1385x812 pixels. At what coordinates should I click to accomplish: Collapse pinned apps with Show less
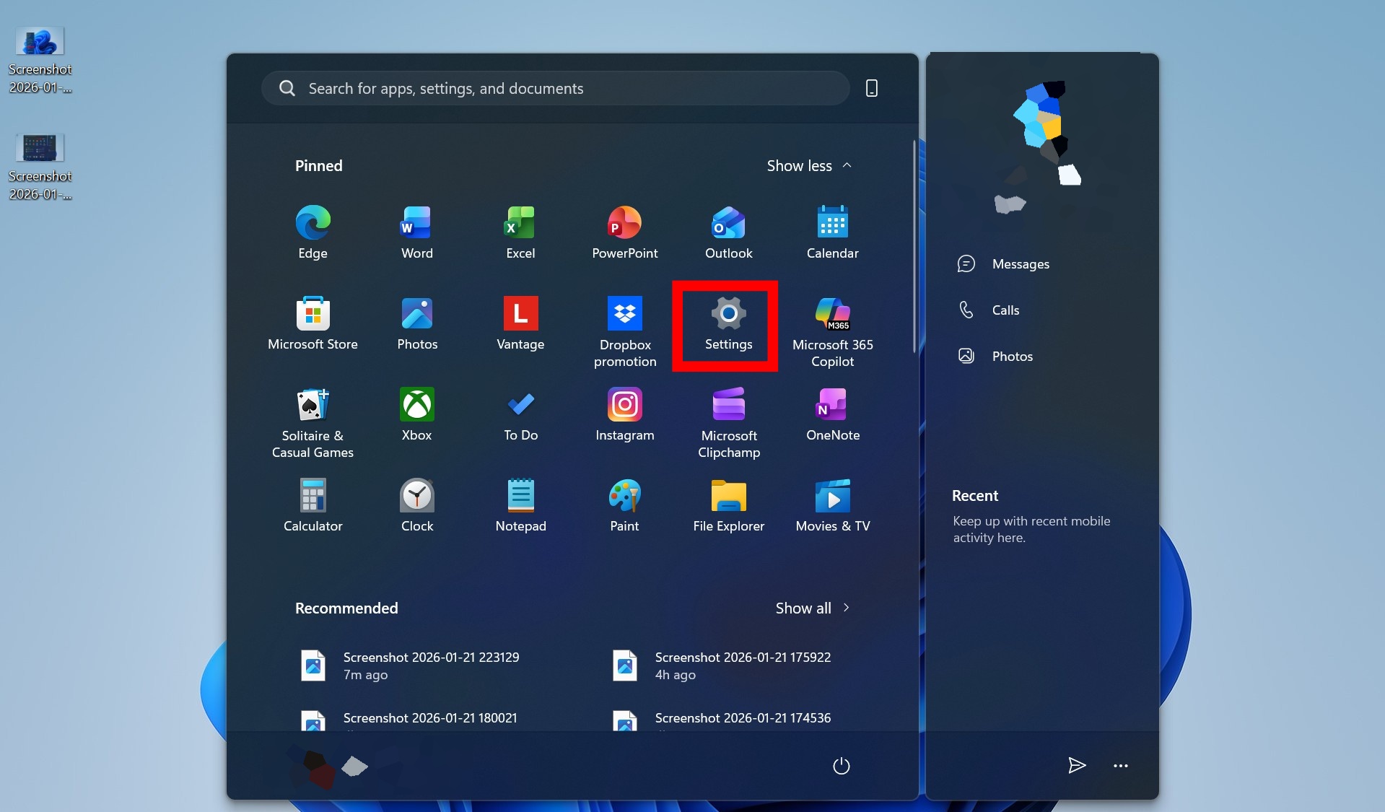809,166
